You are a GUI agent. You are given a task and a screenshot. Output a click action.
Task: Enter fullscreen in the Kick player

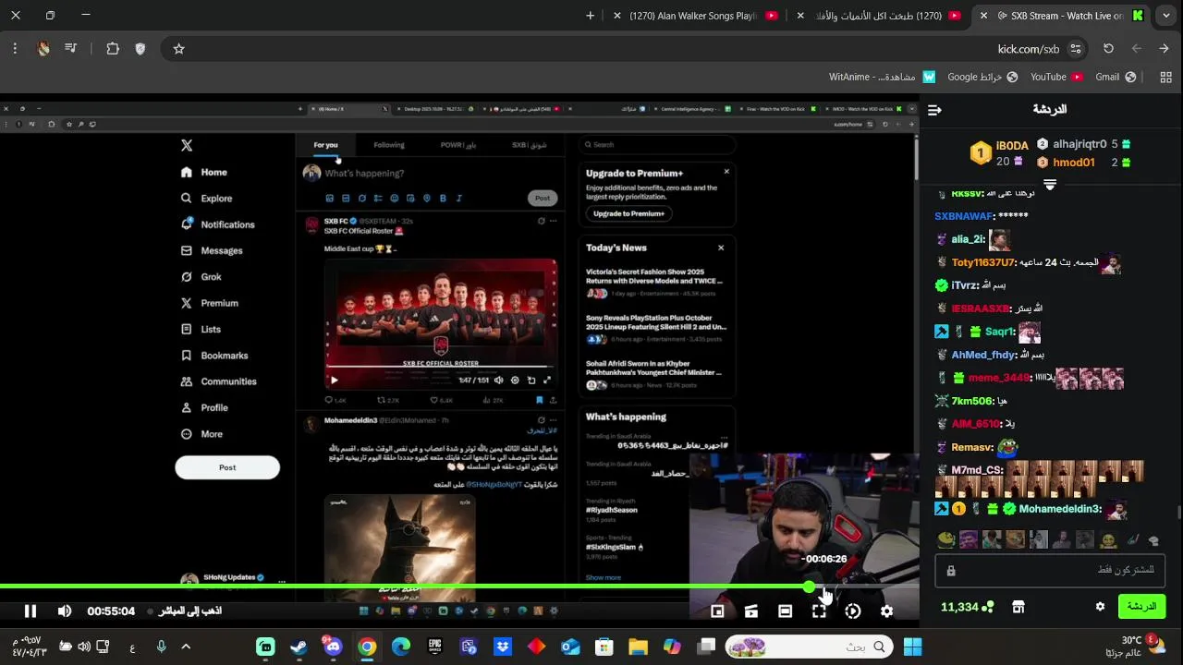[x=819, y=611]
